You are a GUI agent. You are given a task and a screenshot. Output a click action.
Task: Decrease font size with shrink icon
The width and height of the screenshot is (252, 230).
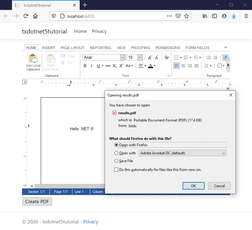point(157,58)
